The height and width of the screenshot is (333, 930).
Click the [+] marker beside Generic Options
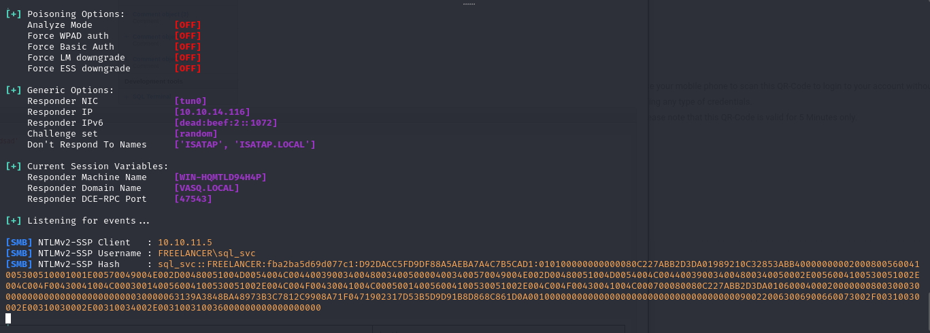(x=14, y=90)
